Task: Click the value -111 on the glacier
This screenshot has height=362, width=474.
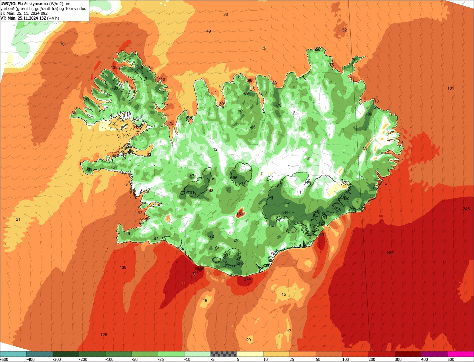Action: [x=287, y=213]
